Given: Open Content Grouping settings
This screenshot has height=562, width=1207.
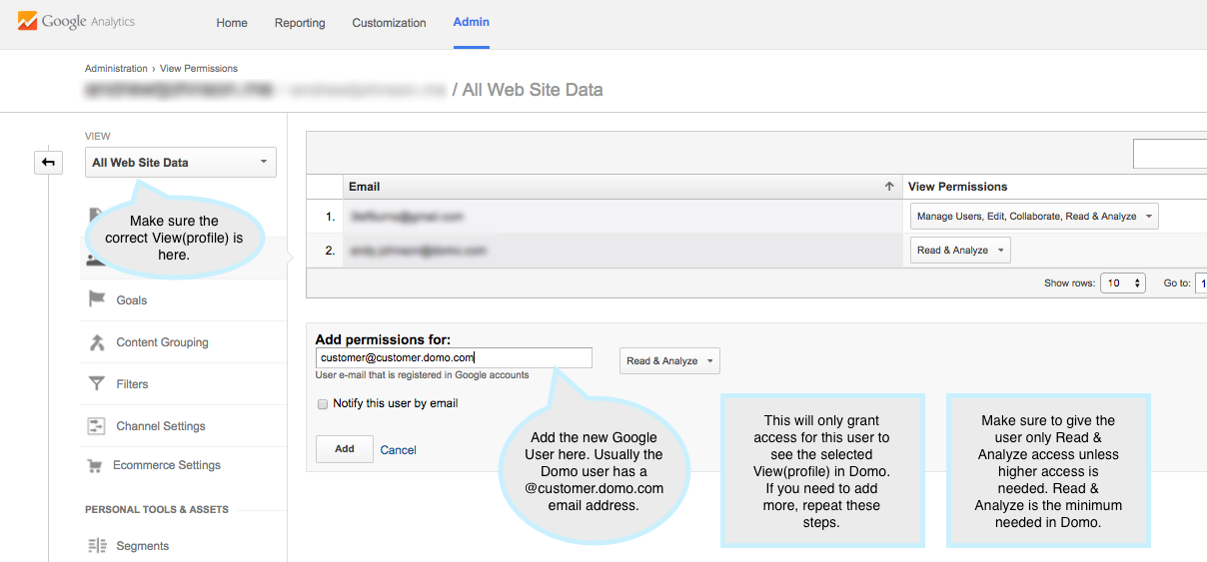Looking at the screenshot, I should coord(162,342).
